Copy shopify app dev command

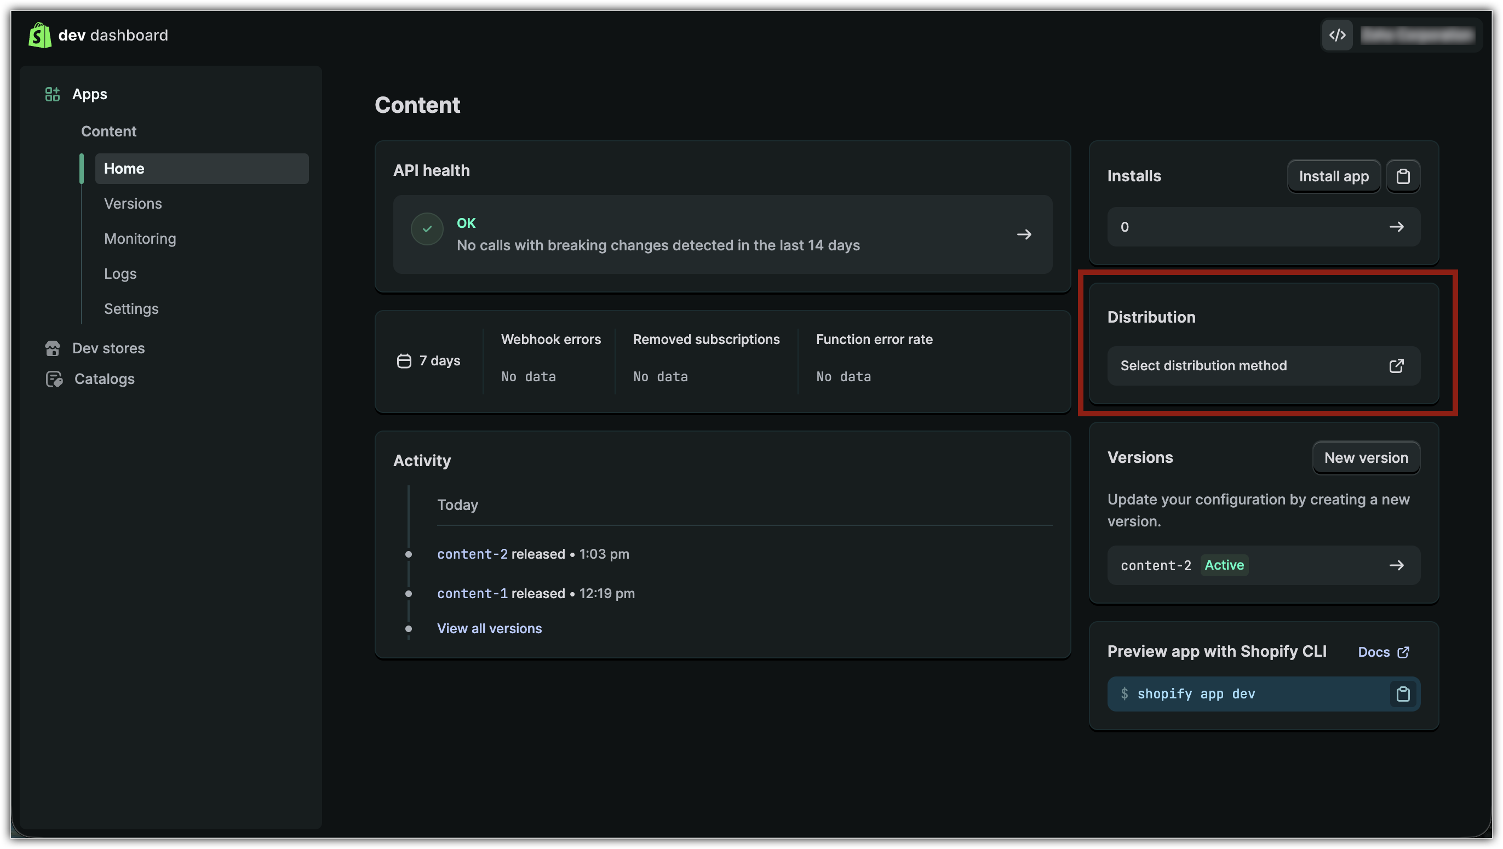coord(1403,694)
